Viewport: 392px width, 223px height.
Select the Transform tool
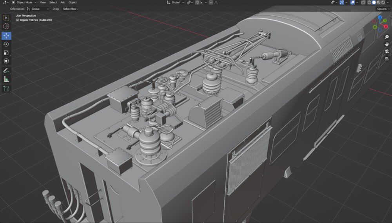click(x=6, y=61)
